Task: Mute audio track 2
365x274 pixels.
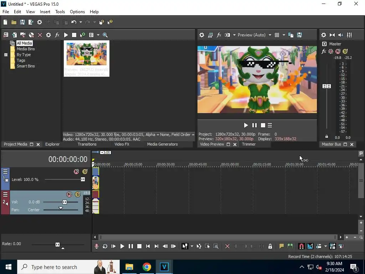Action: pyautogui.click(x=69, y=194)
